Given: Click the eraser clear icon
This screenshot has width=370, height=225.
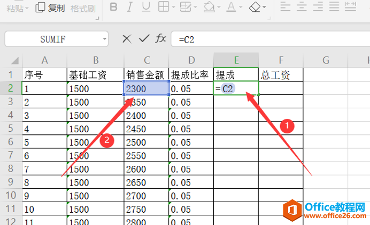Looking at the screenshot, I should (255, 6).
